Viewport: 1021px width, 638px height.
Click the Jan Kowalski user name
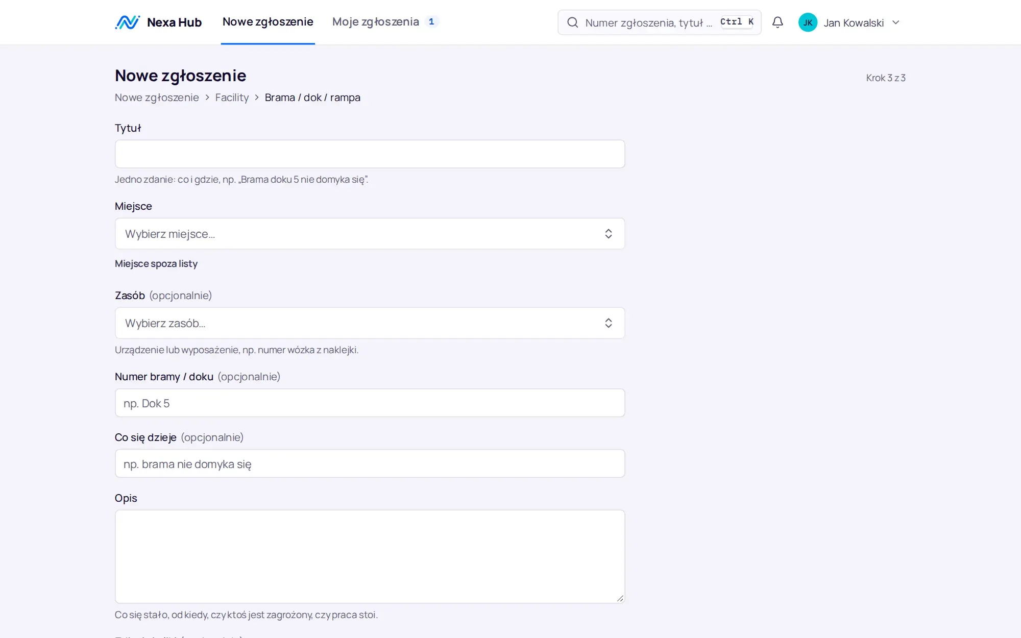click(x=854, y=23)
